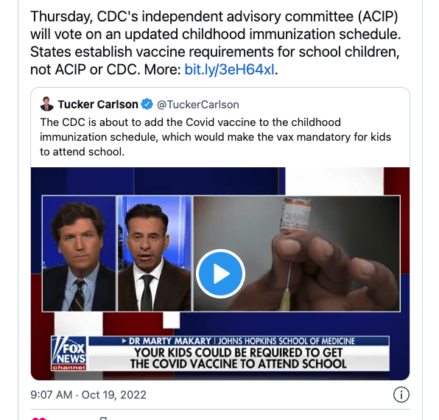Screen dimensions: 439x420
Task: Click the 'Your kids could be required' headline banner
Action: coord(238,358)
